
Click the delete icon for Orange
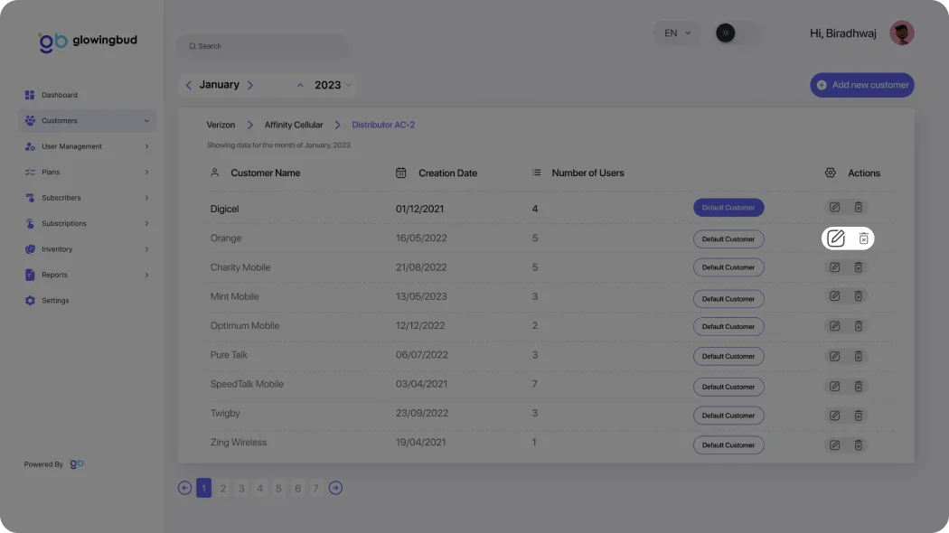click(x=863, y=238)
